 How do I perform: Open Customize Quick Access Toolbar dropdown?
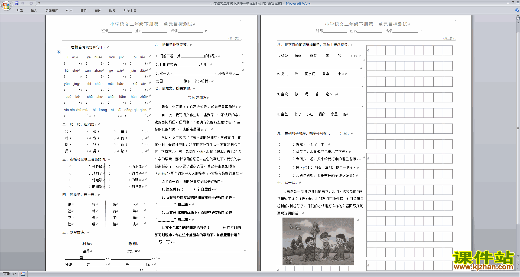39,3
